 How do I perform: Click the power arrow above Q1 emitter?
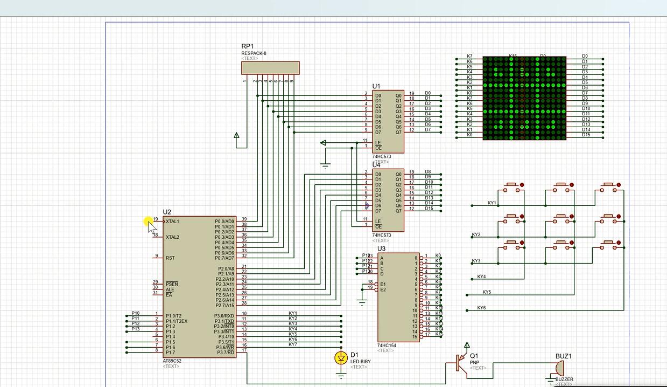pyautogui.click(x=467, y=345)
